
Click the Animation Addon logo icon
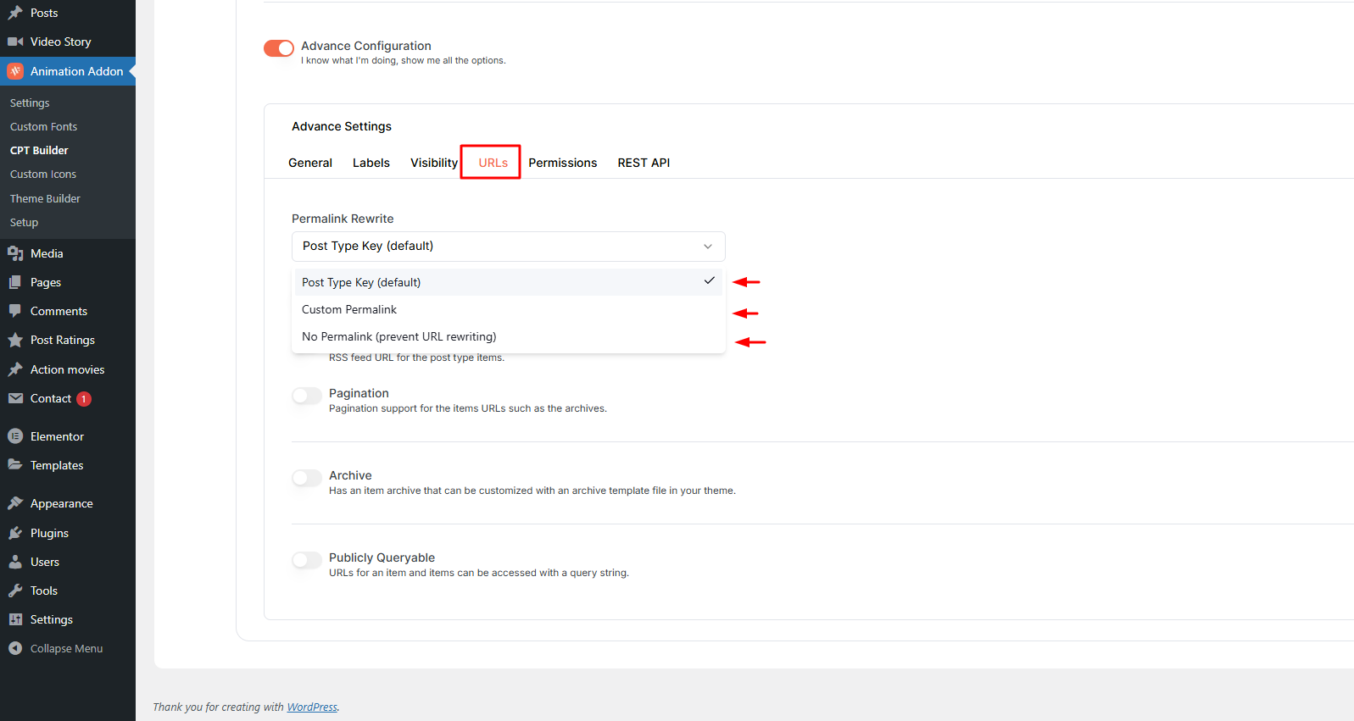click(15, 71)
